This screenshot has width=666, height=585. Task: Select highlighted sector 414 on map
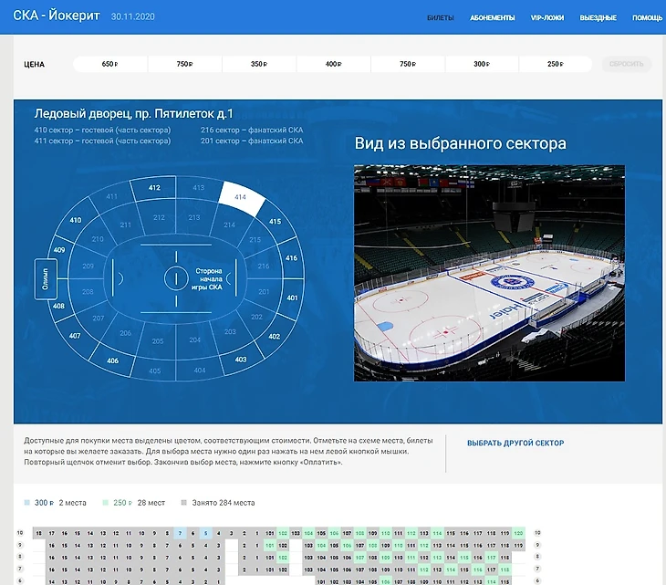point(240,195)
